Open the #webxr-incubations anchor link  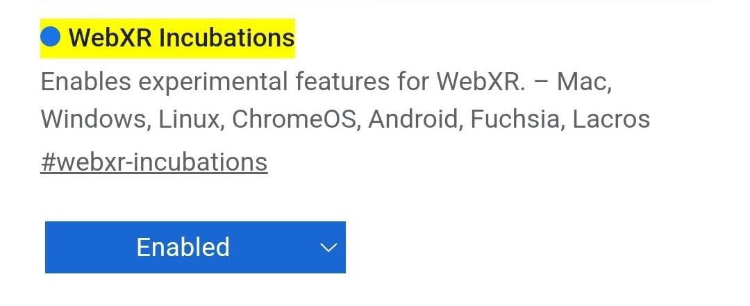click(x=153, y=162)
